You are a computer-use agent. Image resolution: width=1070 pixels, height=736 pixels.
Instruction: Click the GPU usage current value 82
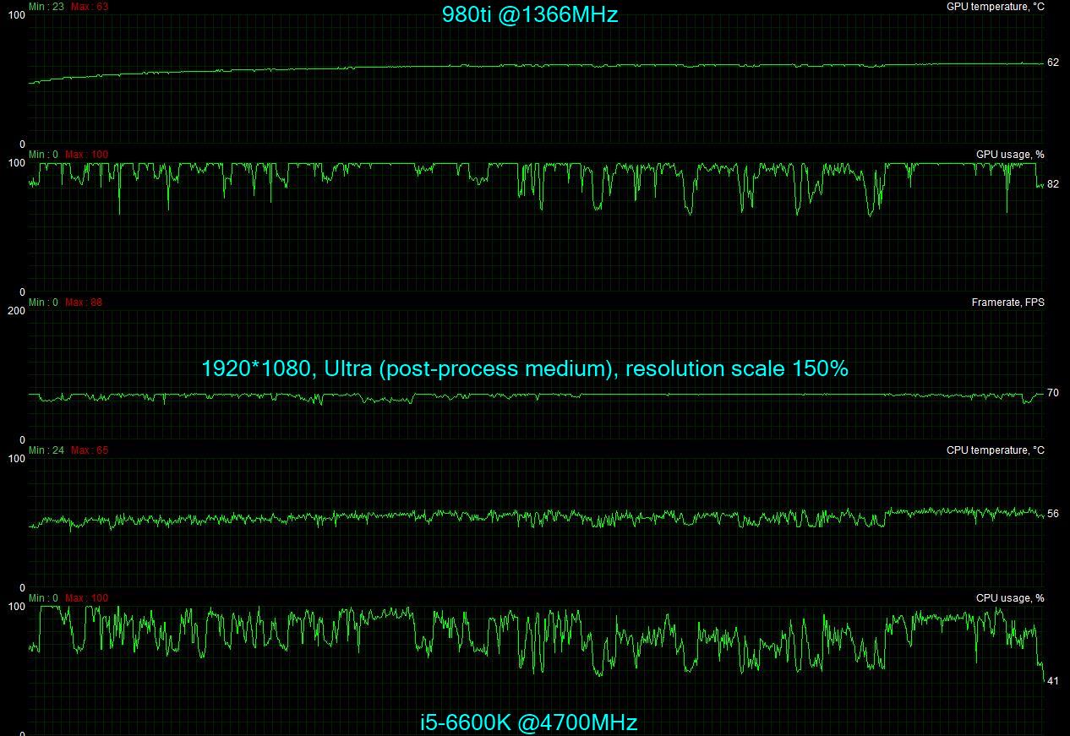[1052, 184]
